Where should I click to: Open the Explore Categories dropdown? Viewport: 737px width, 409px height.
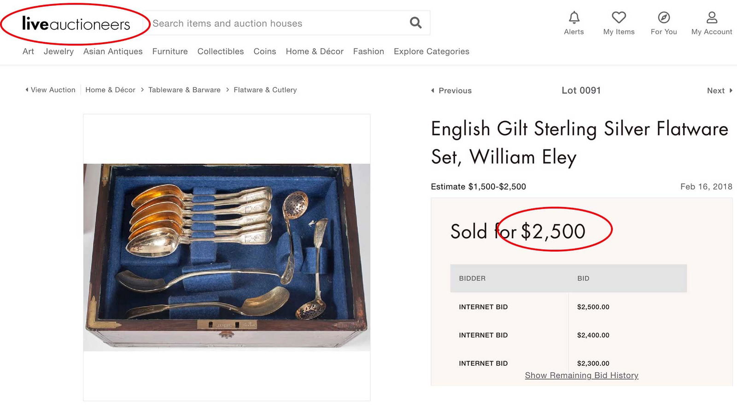[431, 51]
